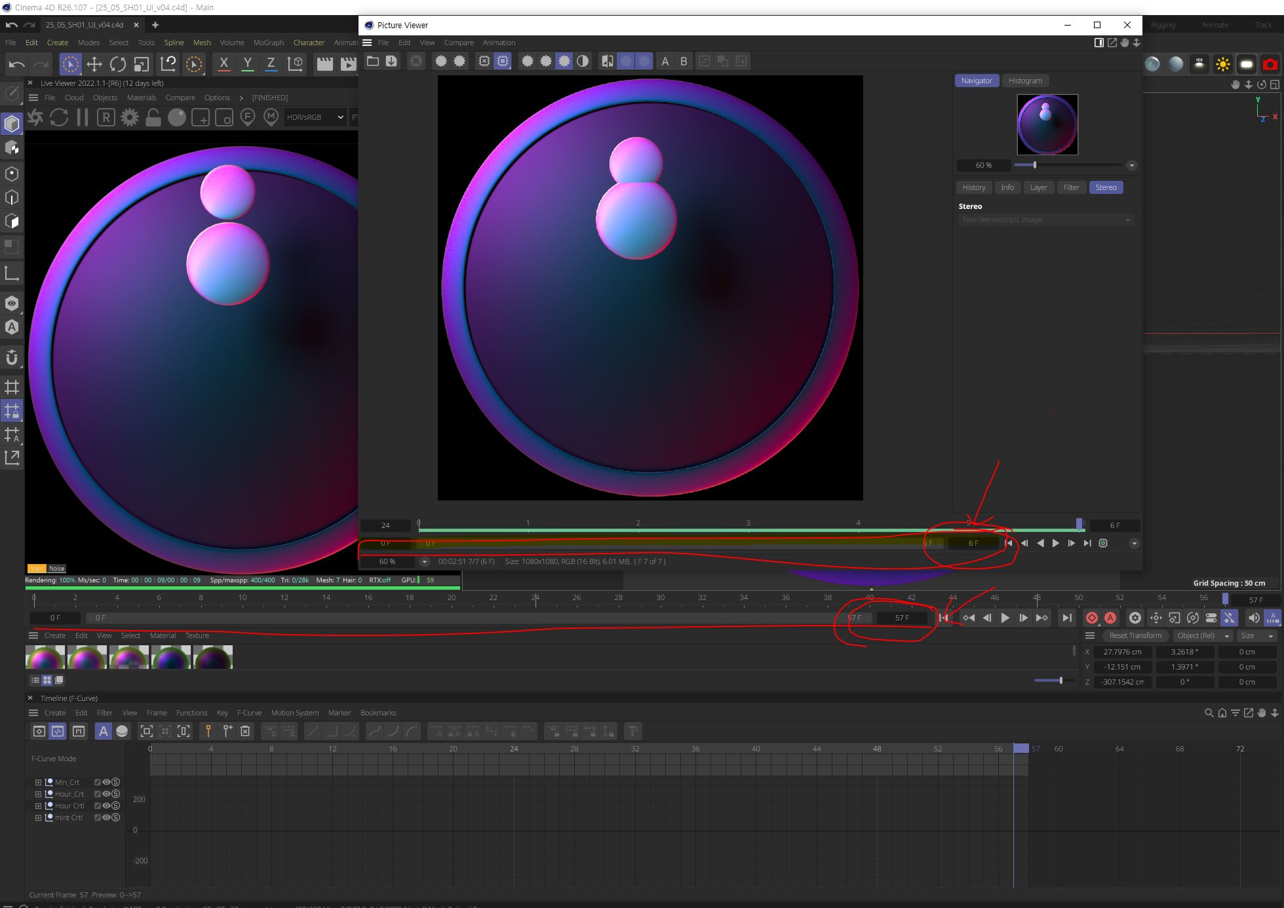
Task: Click the Render View clapperboard icon
Action: click(x=325, y=64)
